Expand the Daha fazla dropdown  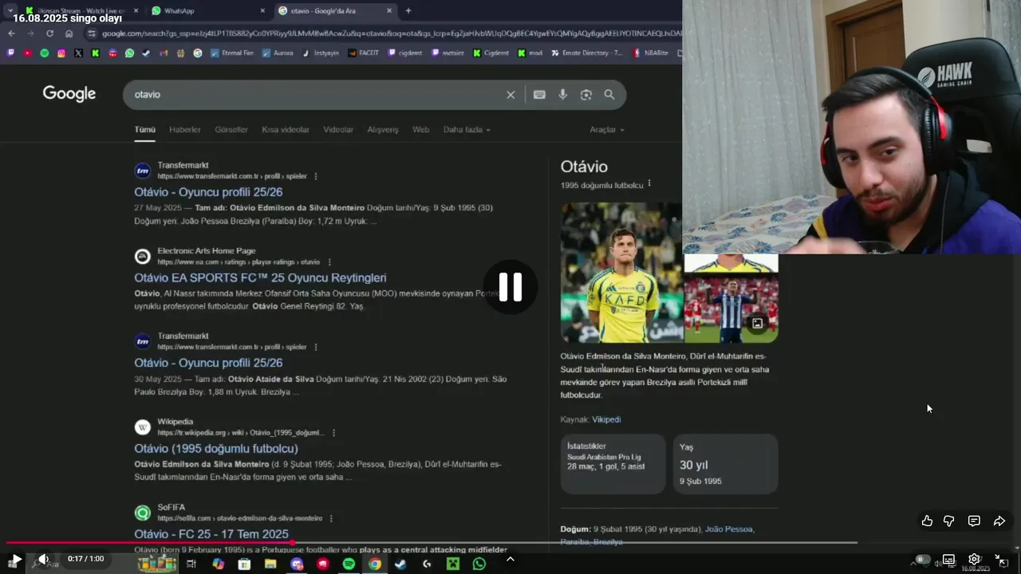(467, 129)
